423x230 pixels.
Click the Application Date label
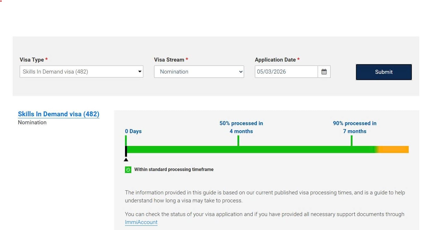point(275,60)
